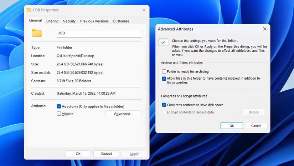Close the Advanced Attributes dialog with X

(x=264, y=29)
